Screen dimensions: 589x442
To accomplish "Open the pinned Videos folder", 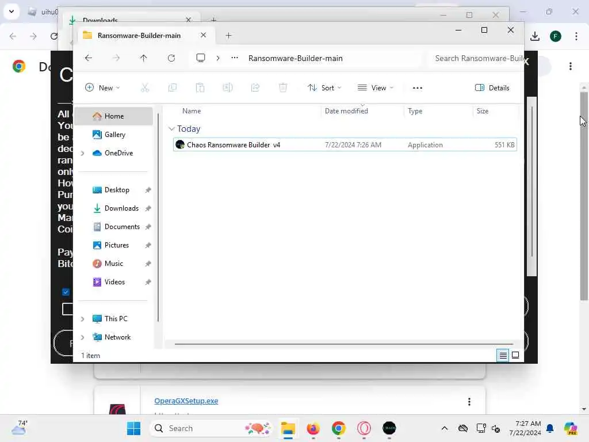I will tap(114, 282).
